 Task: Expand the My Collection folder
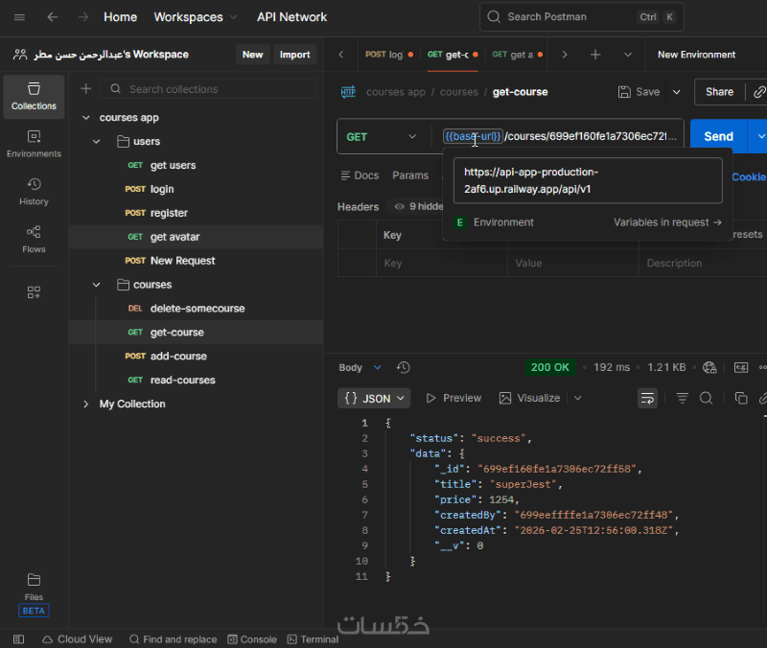coord(85,405)
